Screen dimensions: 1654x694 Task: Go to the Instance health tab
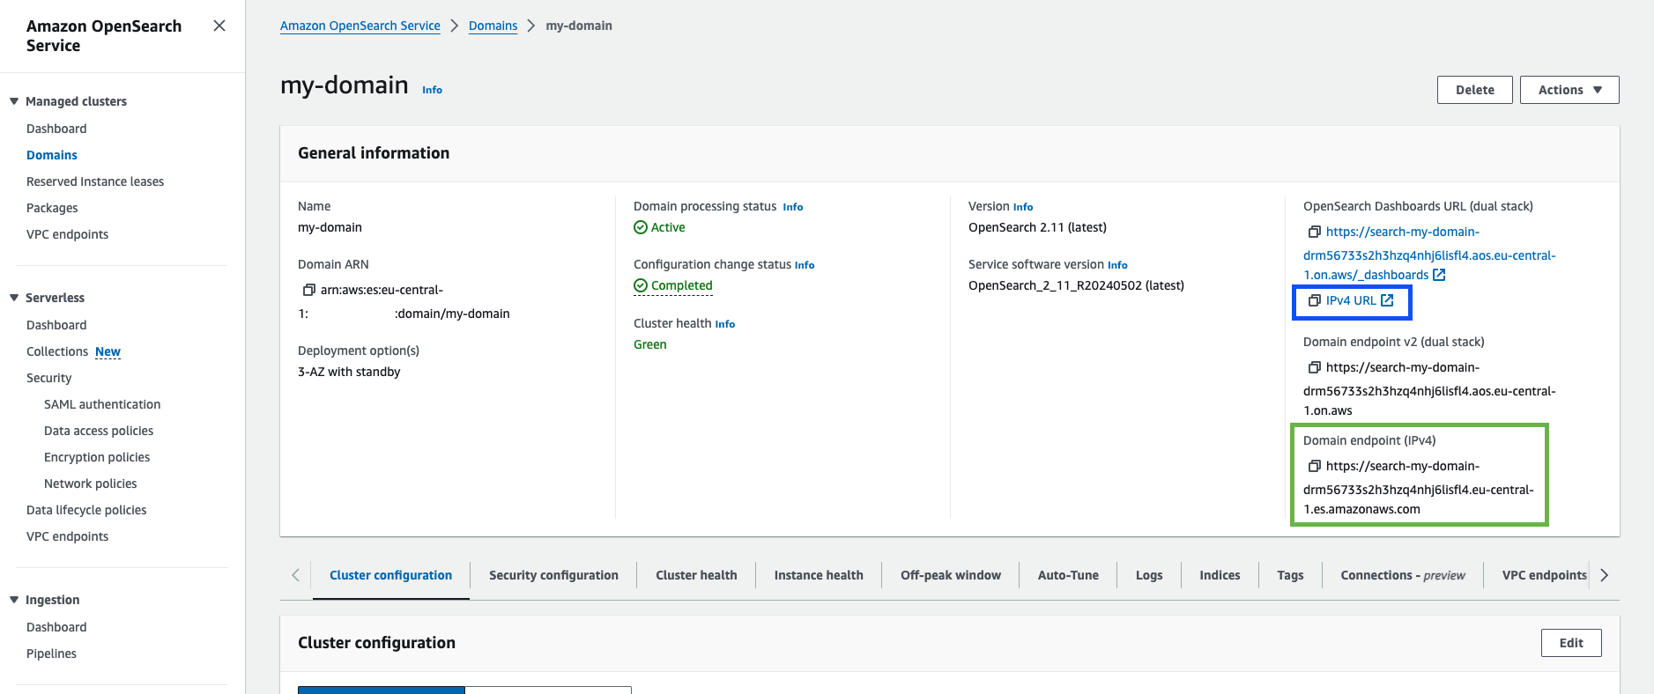[x=819, y=575]
